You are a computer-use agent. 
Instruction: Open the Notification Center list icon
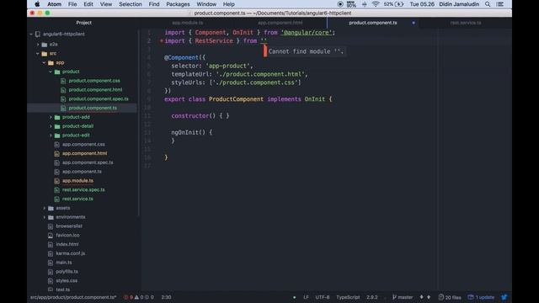500,4
